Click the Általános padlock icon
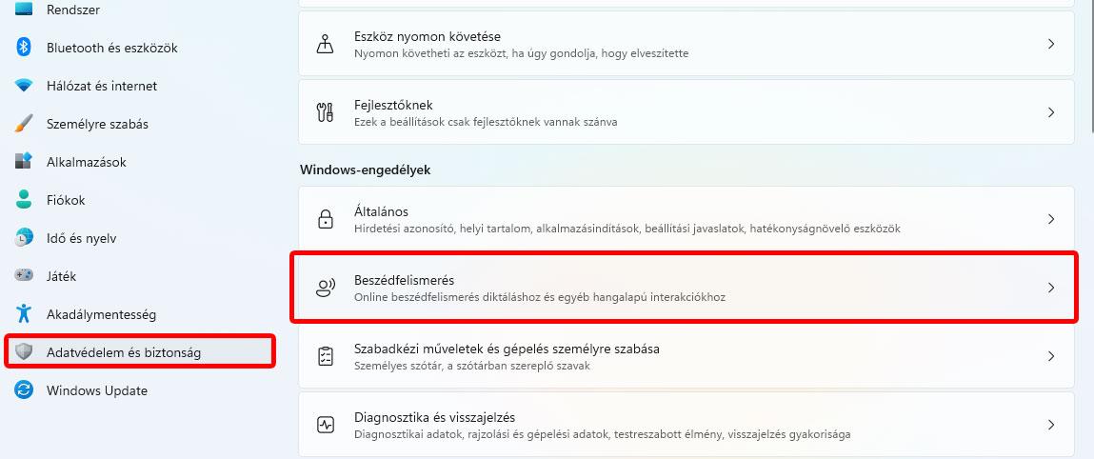The width and height of the screenshot is (1094, 459). [326, 219]
